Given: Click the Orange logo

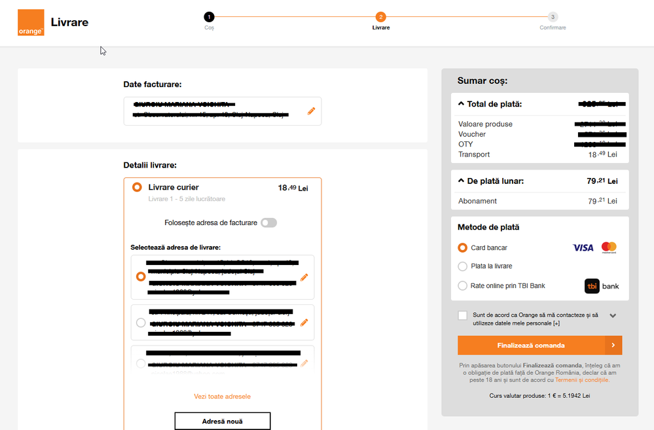Looking at the screenshot, I should 31,22.
